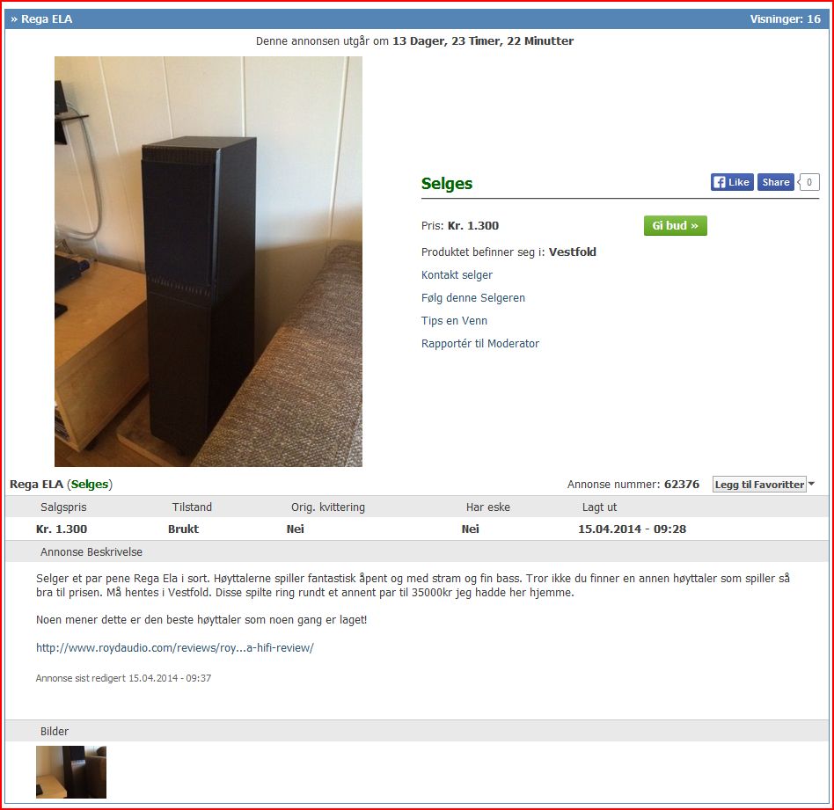The image size is (834, 810).
Task: Place a bid with Gi bud
Action: [x=675, y=225]
